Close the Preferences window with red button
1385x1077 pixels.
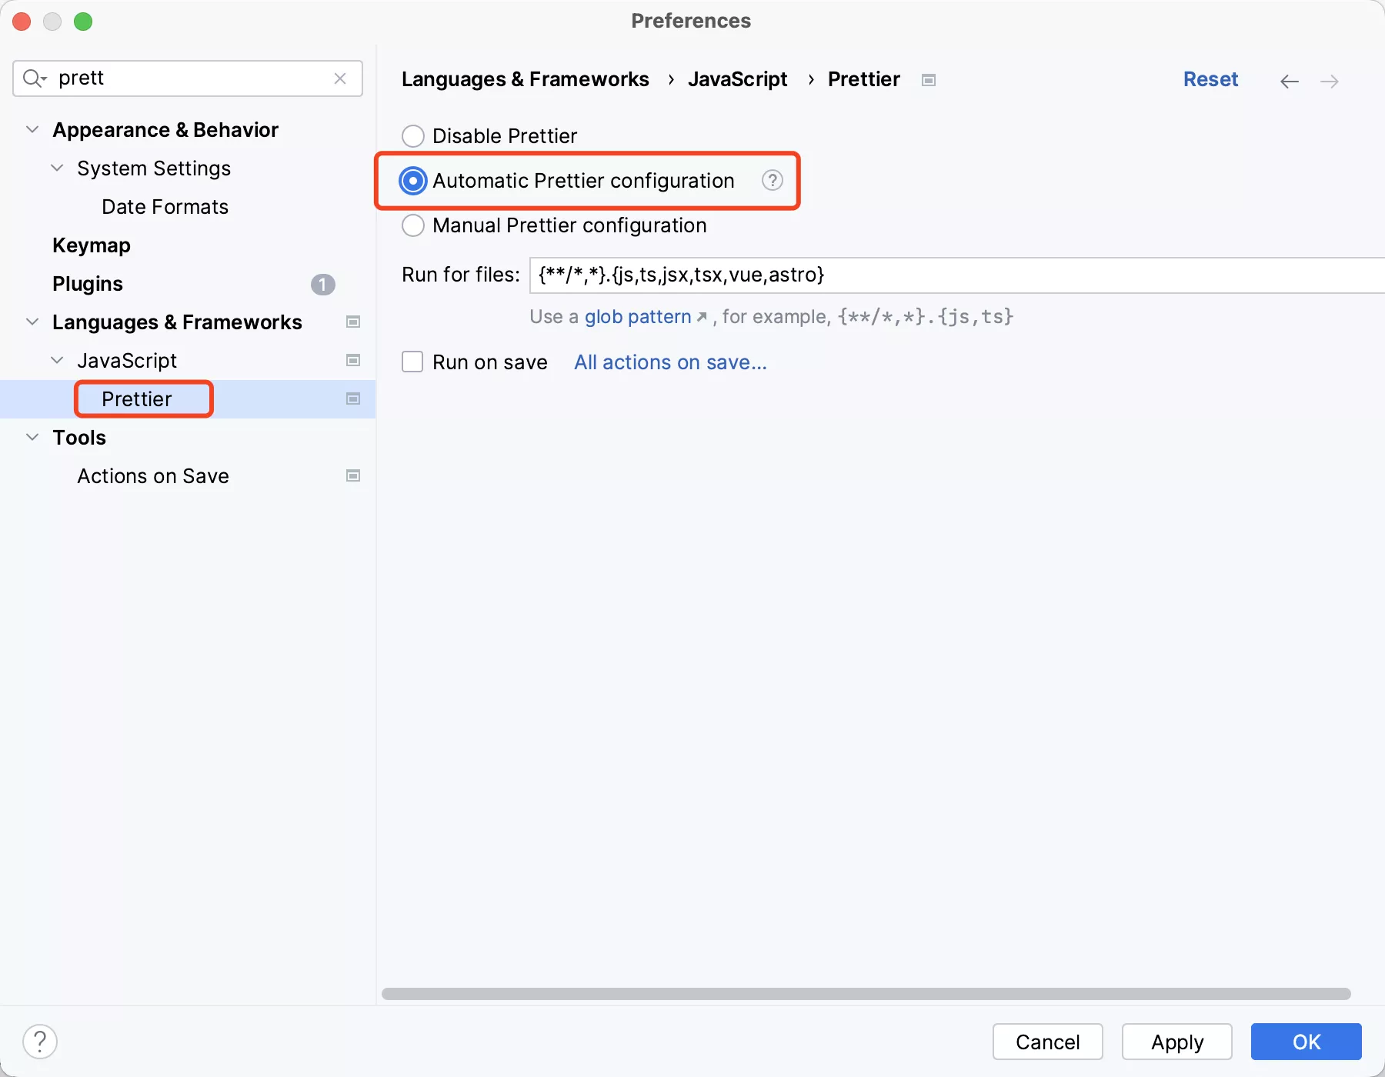[x=22, y=22]
